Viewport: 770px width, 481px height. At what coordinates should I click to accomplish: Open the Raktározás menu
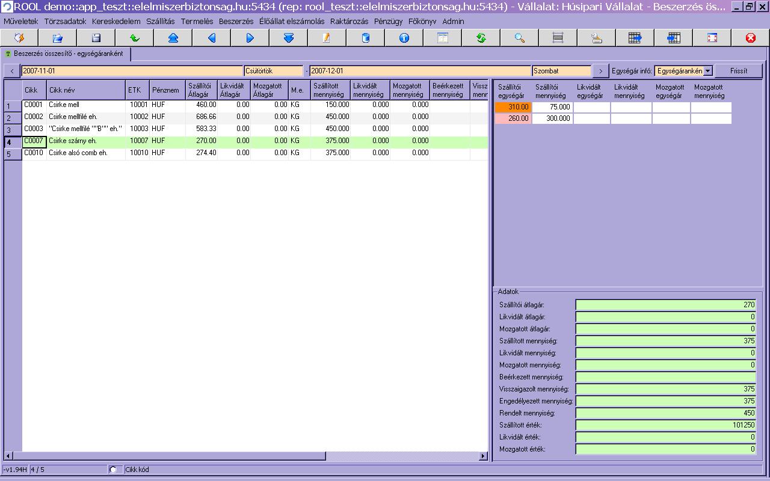tap(349, 21)
